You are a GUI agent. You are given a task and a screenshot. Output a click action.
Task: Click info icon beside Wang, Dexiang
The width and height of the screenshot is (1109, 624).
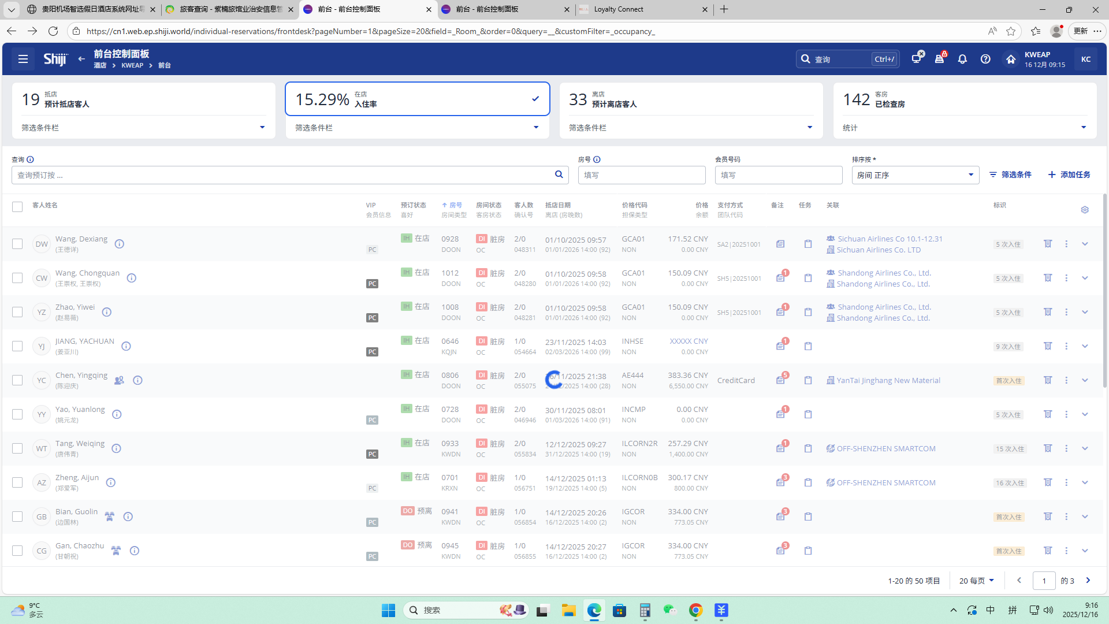tap(120, 244)
